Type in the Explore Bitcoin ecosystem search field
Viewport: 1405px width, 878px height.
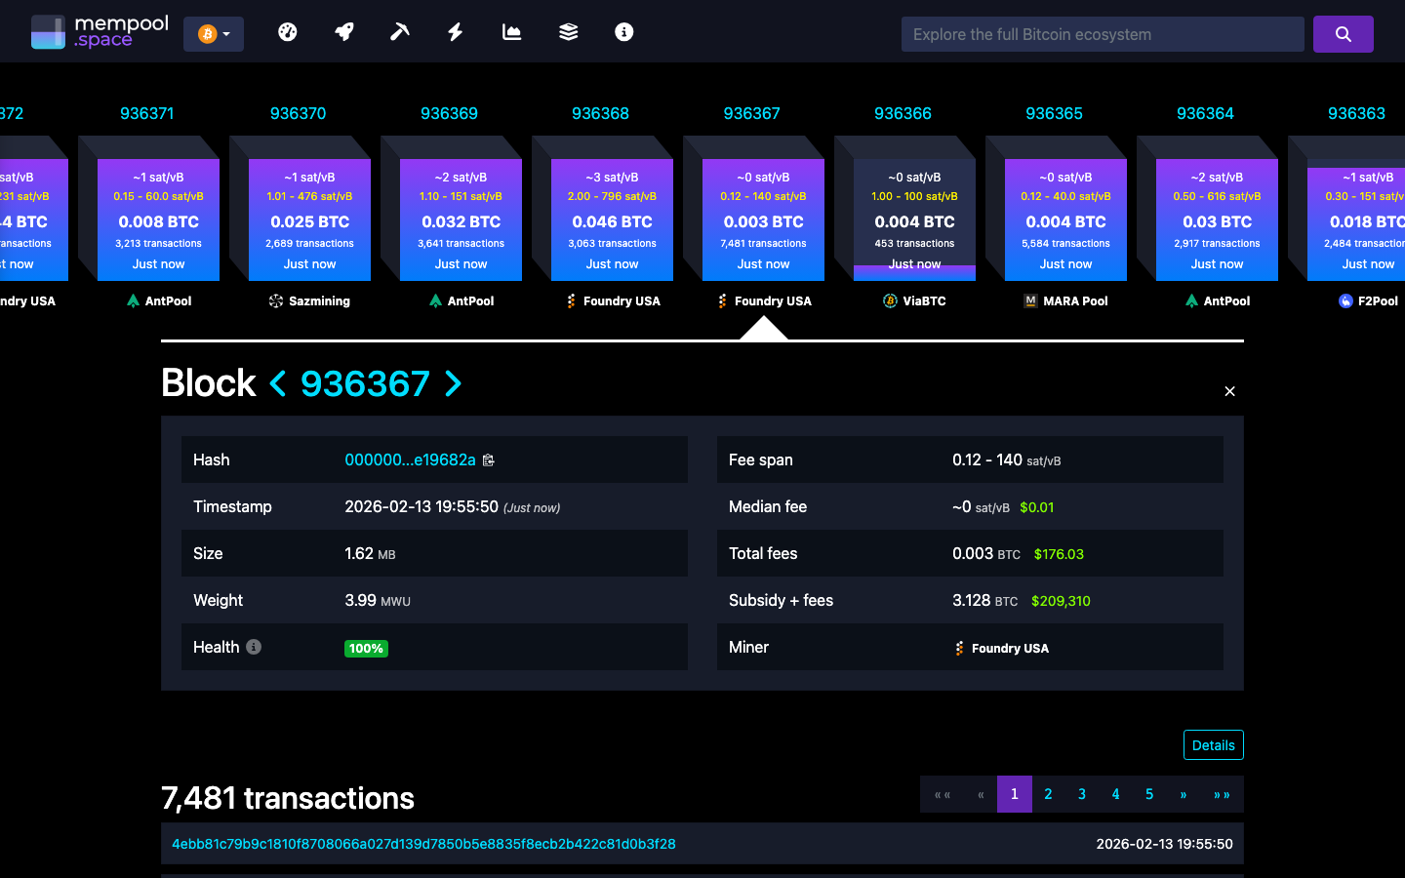pos(1102,33)
